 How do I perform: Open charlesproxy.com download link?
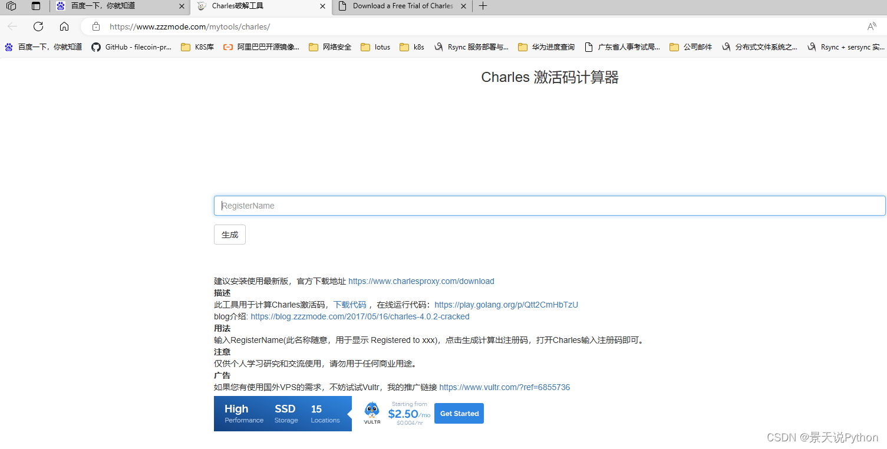point(421,281)
